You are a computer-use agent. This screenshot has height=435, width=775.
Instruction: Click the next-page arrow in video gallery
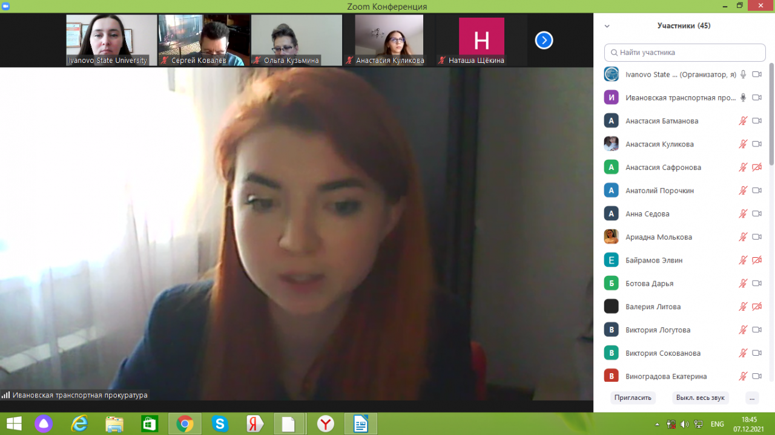(x=544, y=41)
